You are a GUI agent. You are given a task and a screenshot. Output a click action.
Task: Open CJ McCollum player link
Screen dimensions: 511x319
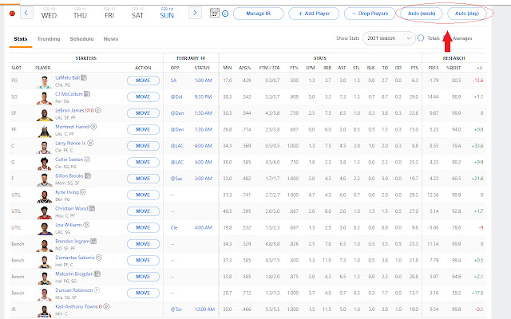click(x=69, y=94)
